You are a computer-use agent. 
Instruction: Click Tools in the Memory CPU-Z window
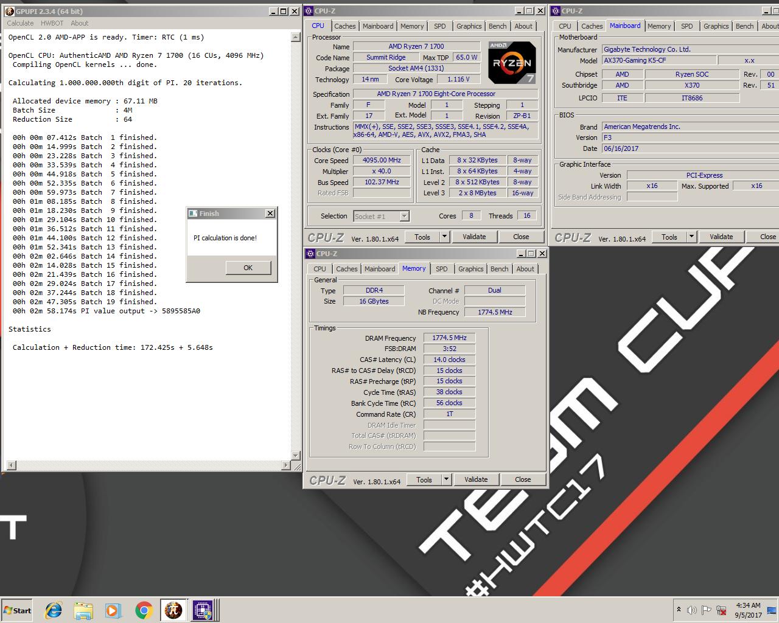[x=424, y=479]
